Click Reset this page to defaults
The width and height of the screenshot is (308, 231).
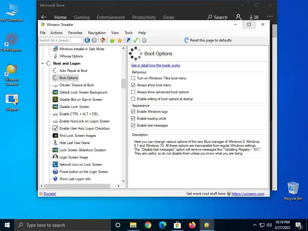click(208, 40)
